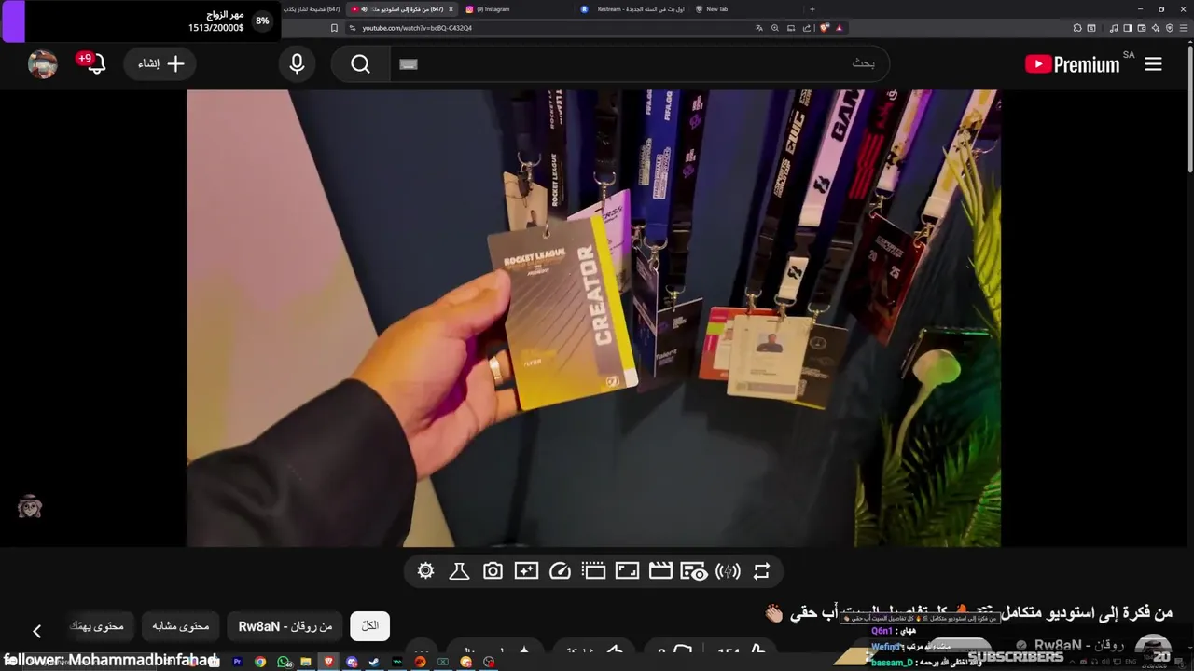Open the enhancer settings gear icon

426,571
